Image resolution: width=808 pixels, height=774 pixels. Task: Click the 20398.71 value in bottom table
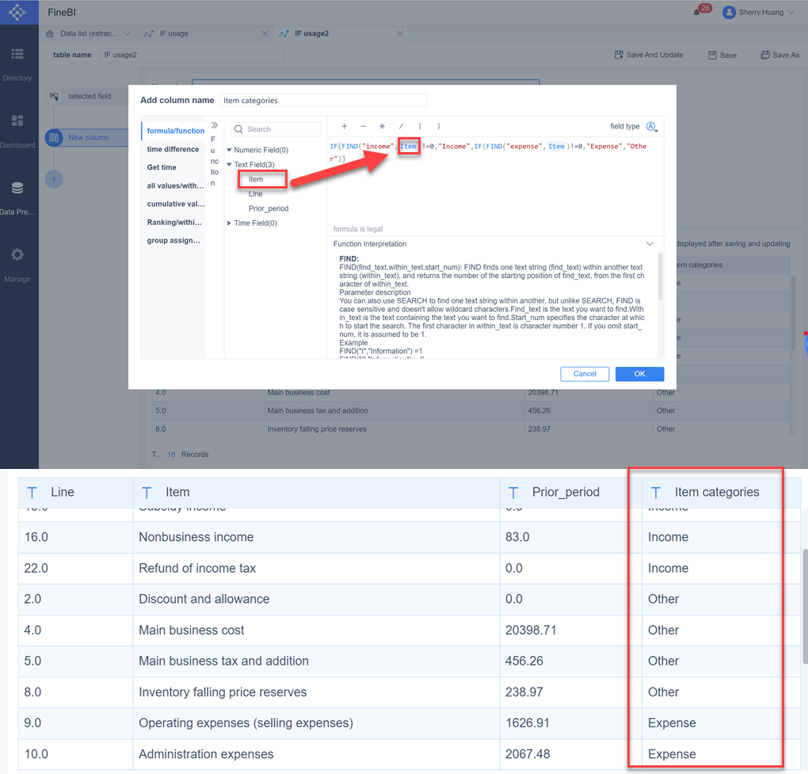[531, 631]
